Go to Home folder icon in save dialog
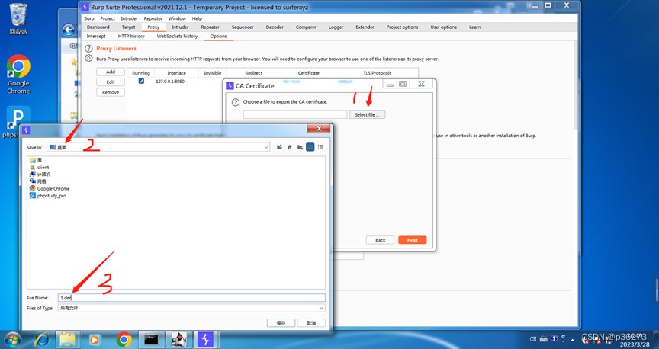 290,147
